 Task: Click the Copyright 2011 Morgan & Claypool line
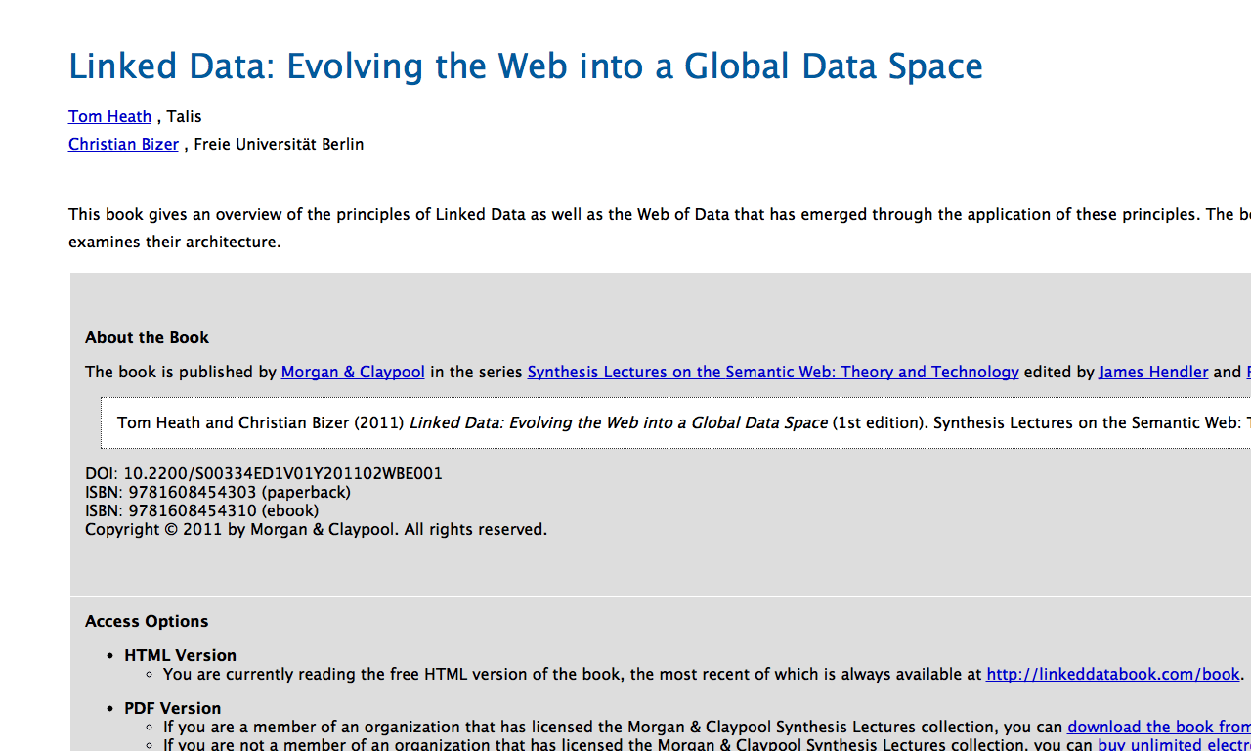point(316,529)
